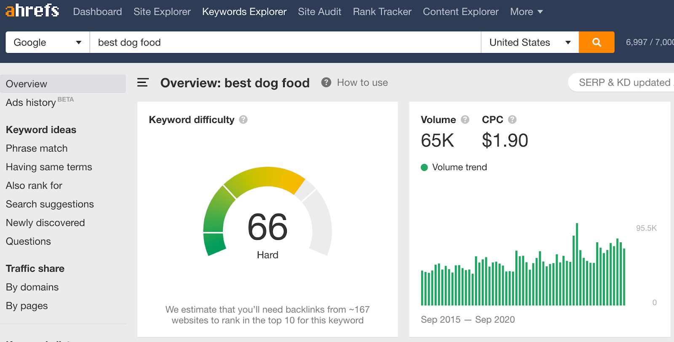Click the keyword search input field

point(285,42)
